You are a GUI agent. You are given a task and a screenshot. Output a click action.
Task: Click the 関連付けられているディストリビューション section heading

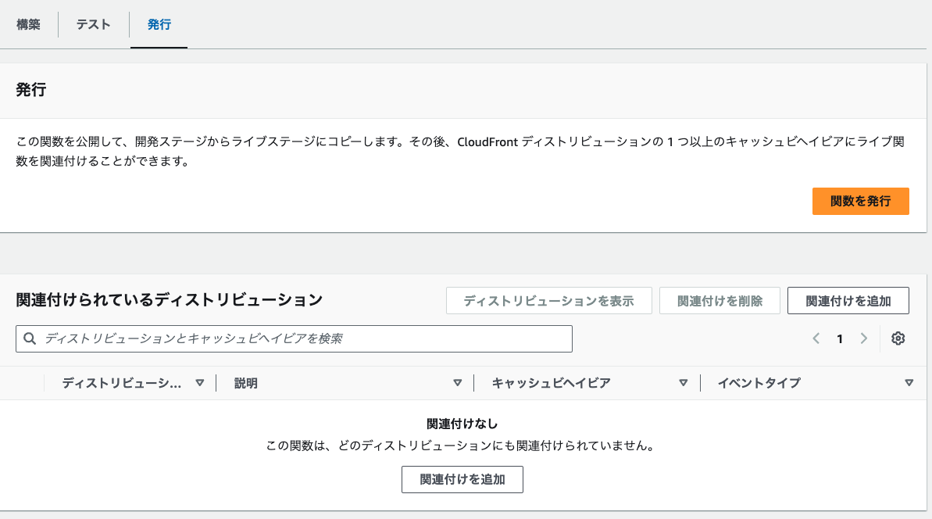coord(170,299)
